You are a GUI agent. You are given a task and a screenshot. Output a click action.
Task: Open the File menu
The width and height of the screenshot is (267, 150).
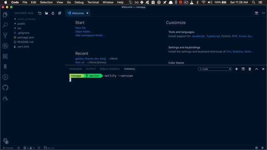point(25,2)
